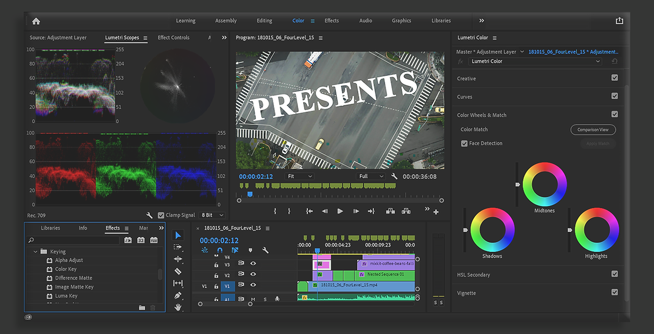The height and width of the screenshot is (334, 654).
Task: Open the Fit zoom level dropdown
Action: tap(300, 176)
